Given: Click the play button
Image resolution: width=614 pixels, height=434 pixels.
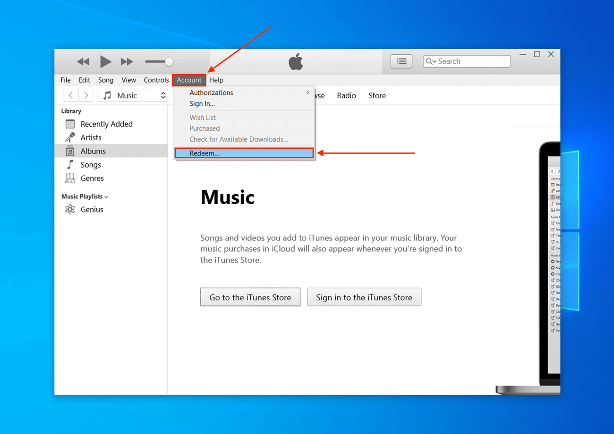Looking at the screenshot, I should coord(105,61).
